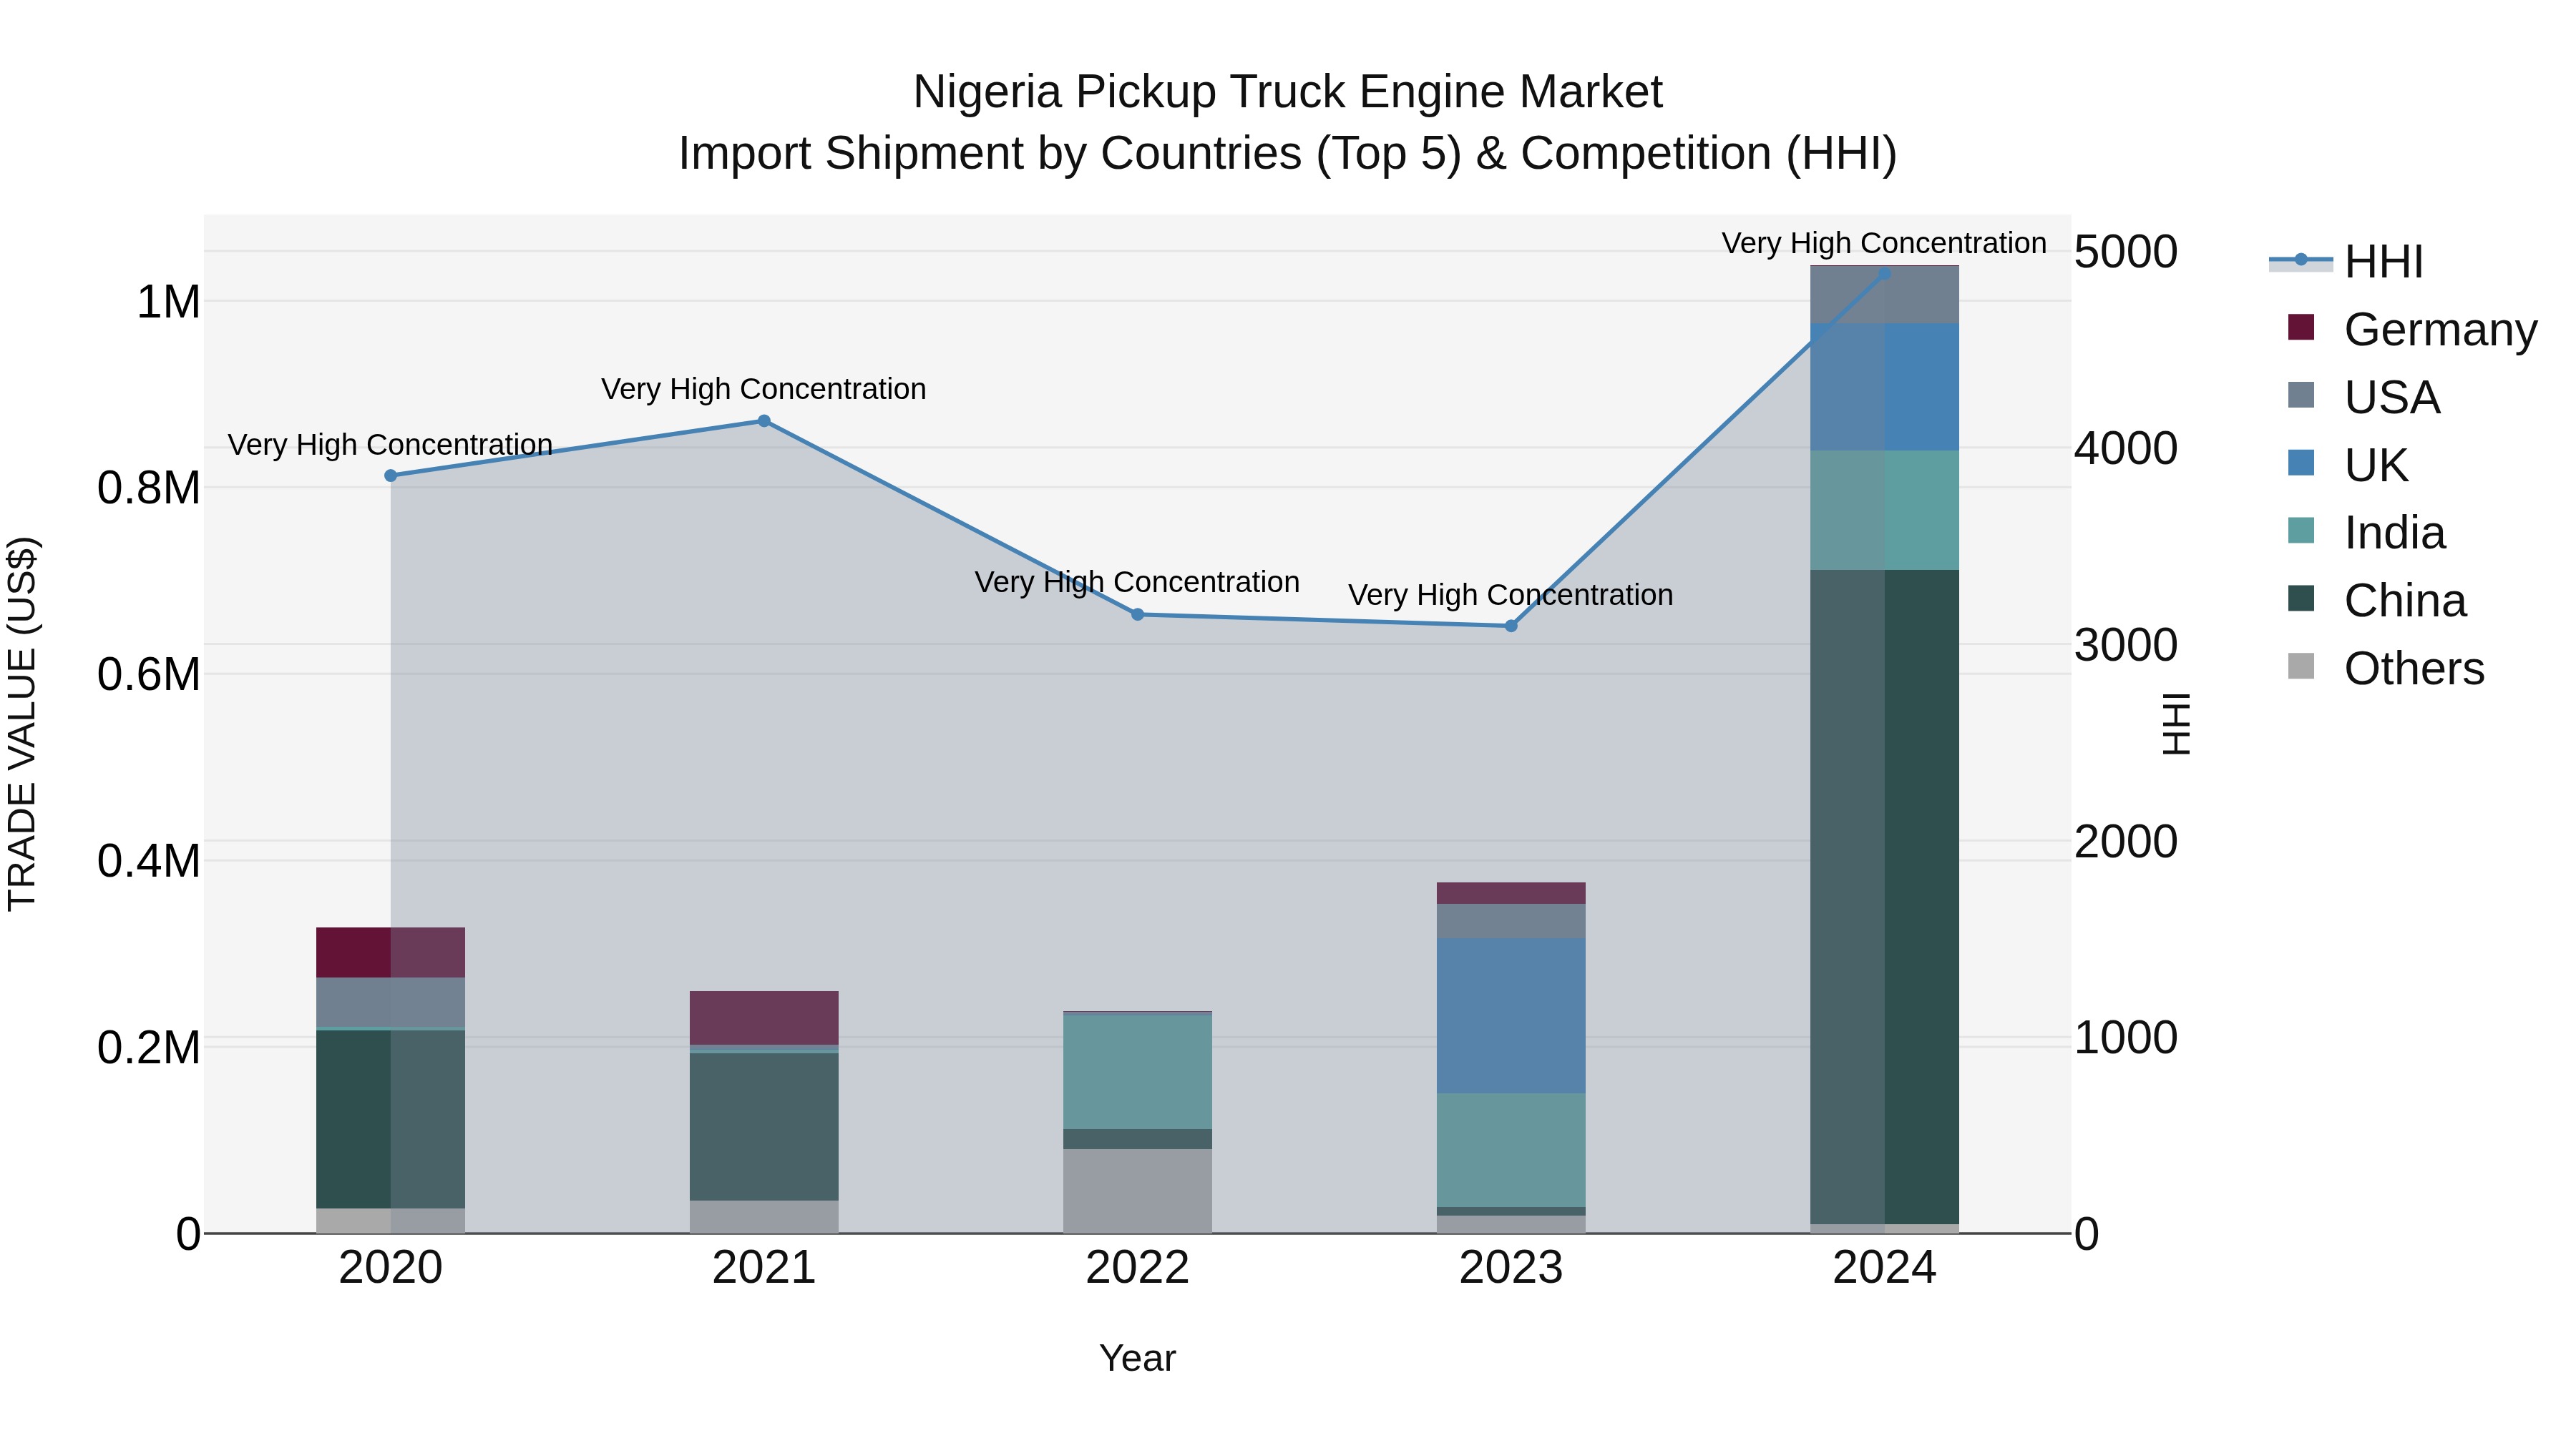Image resolution: width=2576 pixels, height=1448 pixels.
Task: Click the 'Year' axis title
Action: [x=1137, y=1358]
